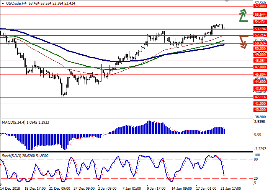Select the 50.924 price level label
Screen dimensions: 268x192
click(260, 43)
